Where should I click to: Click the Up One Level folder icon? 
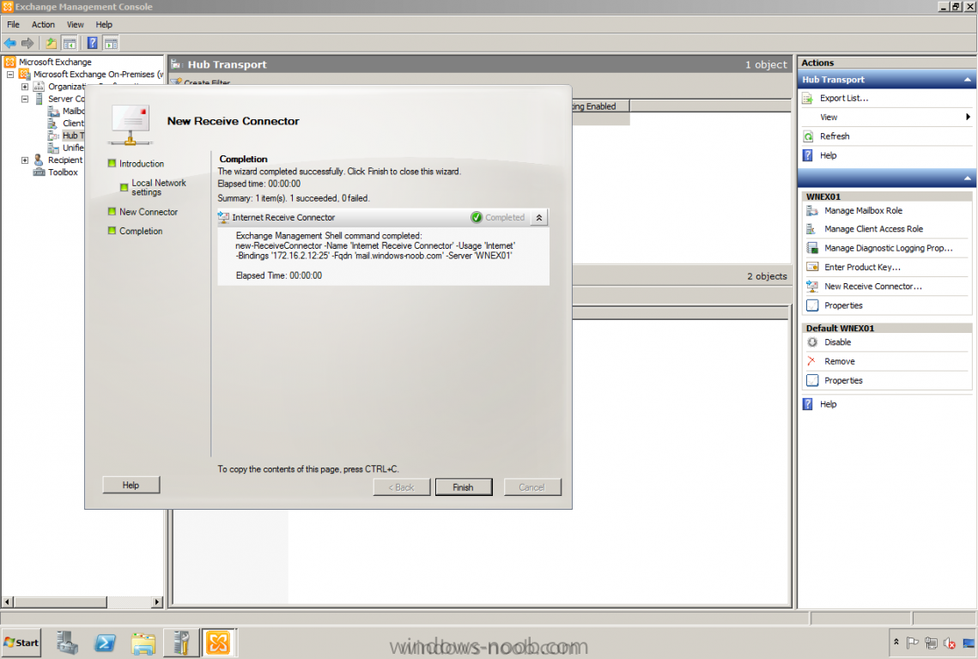pos(52,43)
